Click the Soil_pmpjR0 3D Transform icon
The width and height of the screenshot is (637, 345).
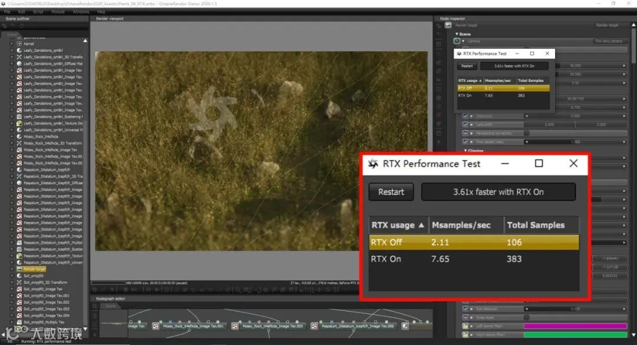[19, 282]
